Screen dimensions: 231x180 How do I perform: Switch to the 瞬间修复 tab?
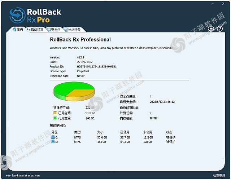[35, 30]
